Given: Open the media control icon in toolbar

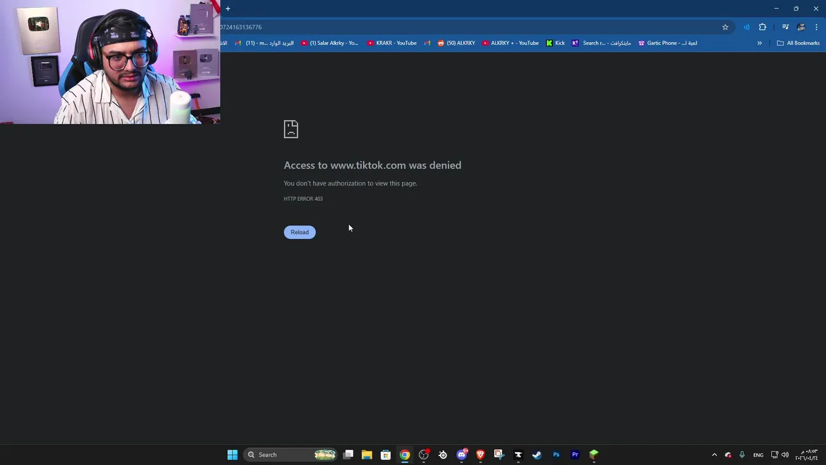Looking at the screenshot, I should click(x=785, y=27).
